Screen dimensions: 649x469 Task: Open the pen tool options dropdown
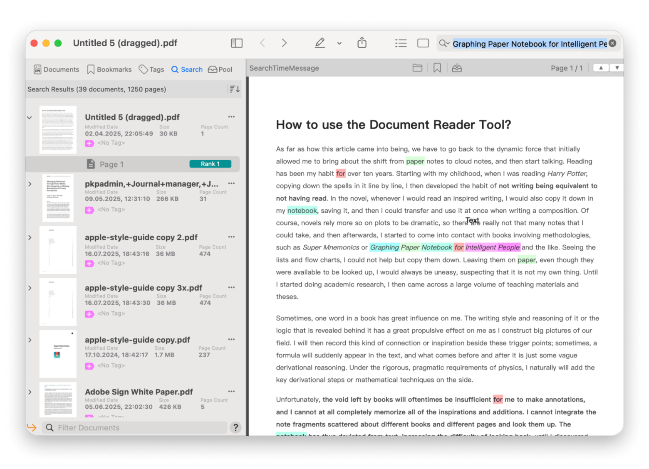[339, 43]
